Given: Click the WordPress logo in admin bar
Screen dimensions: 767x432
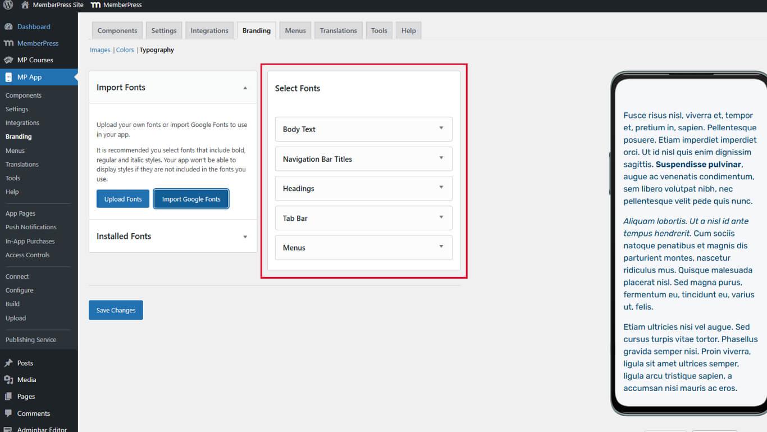Looking at the screenshot, I should [x=8, y=5].
